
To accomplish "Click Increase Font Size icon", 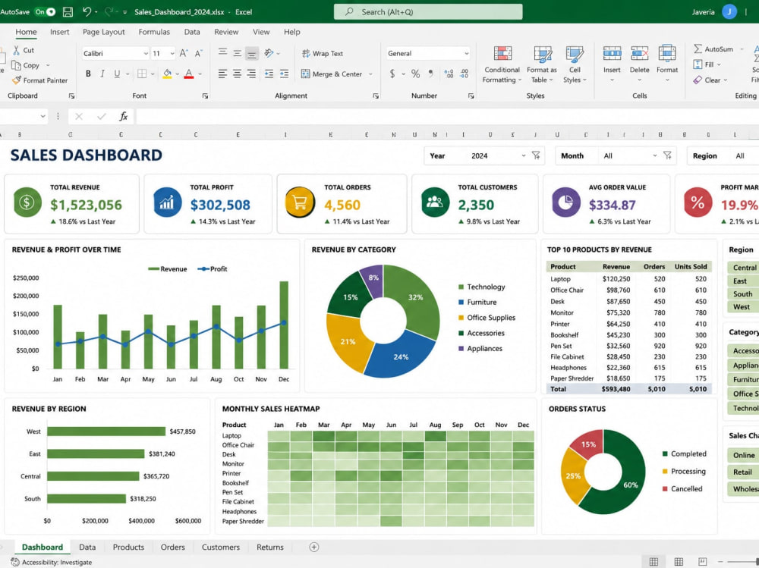I will point(184,53).
